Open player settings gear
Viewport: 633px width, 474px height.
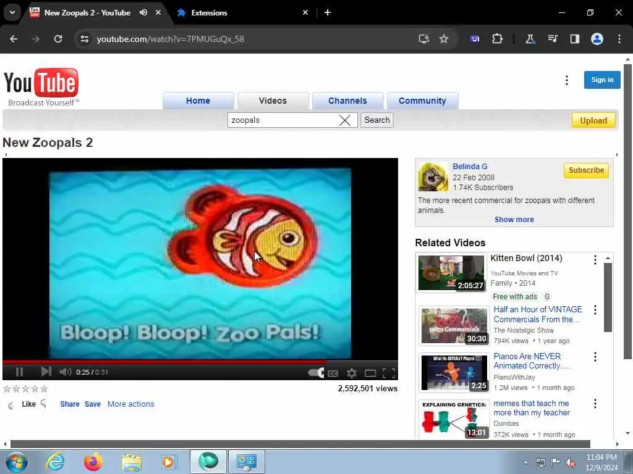point(351,373)
